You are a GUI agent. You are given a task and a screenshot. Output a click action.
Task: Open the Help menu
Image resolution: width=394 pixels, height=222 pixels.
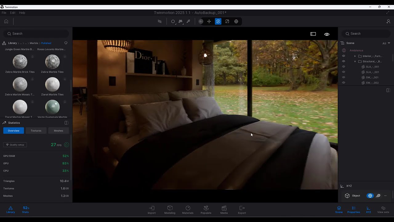coord(22,13)
